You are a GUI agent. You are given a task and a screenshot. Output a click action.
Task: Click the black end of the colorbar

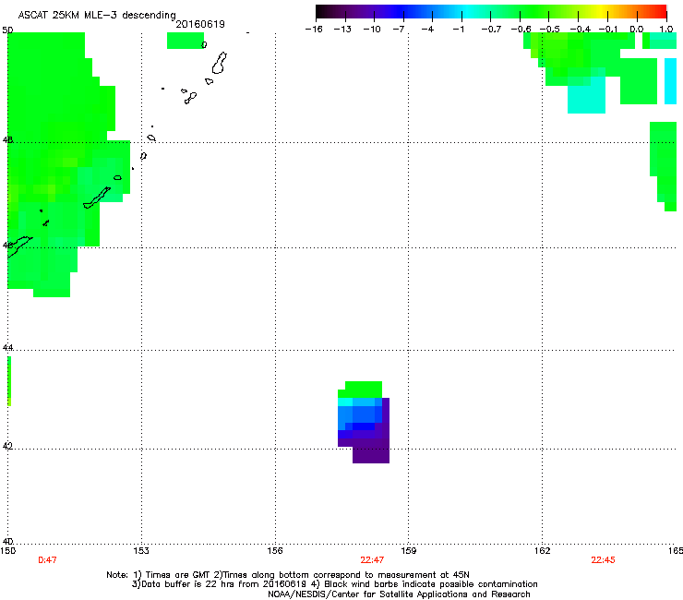click(x=323, y=12)
